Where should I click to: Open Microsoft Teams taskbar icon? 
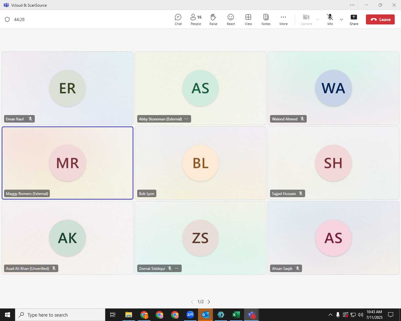(252, 315)
